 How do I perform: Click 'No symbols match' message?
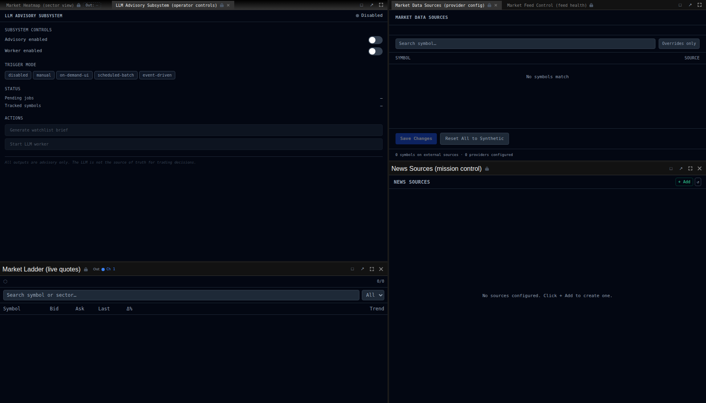tap(547, 77)
